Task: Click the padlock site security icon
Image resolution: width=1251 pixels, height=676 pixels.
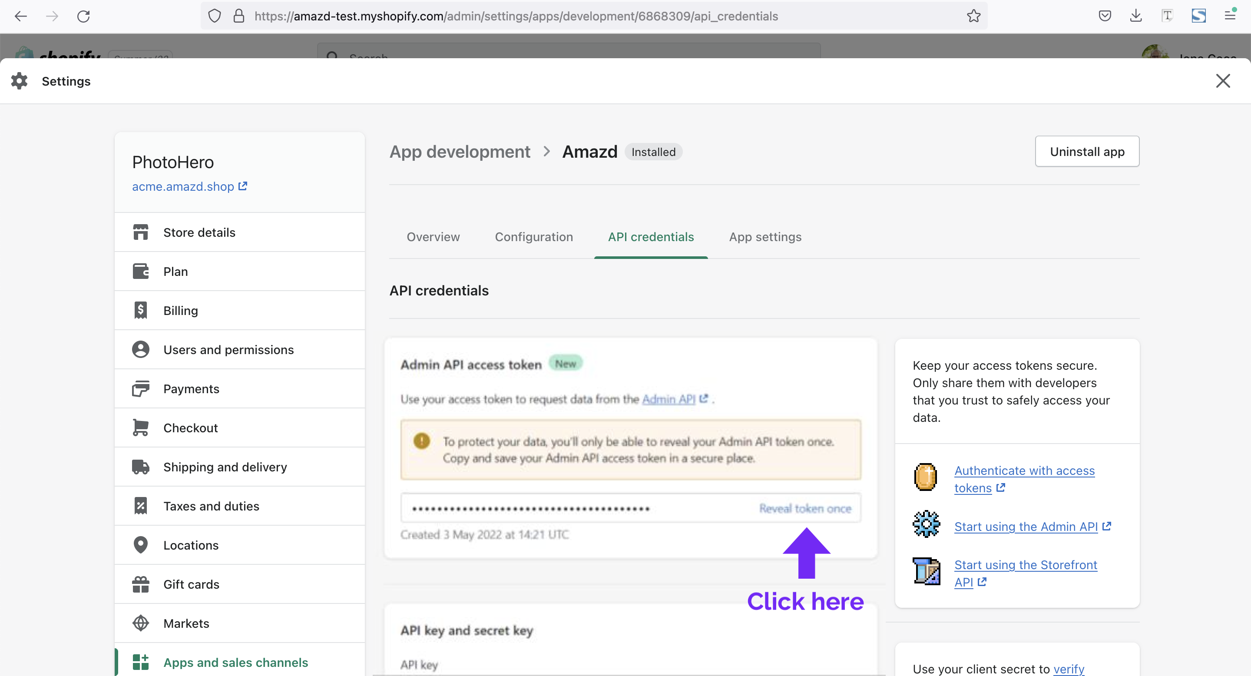Action: (x=238, y=16)
